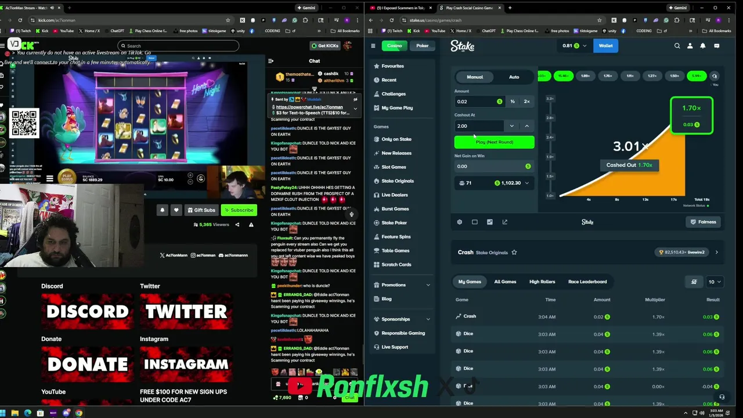
Task: Increase the Cashout At value
Action: click(x=526, y=126)
